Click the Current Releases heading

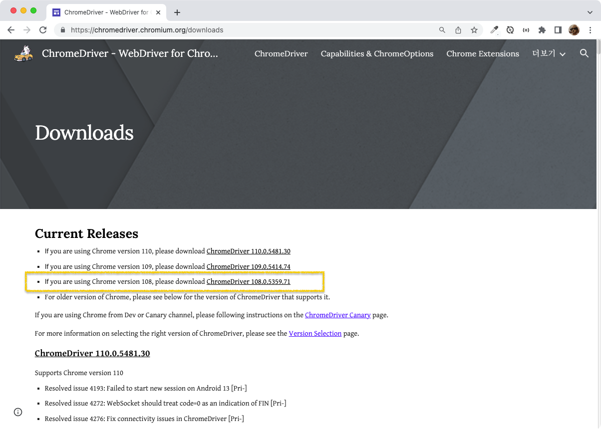[86, 234]
